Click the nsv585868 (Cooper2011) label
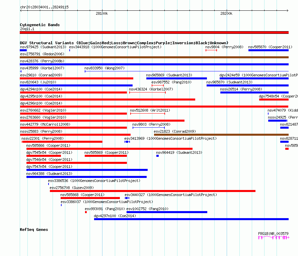This screenshot has height=256, width=298. 82,195
